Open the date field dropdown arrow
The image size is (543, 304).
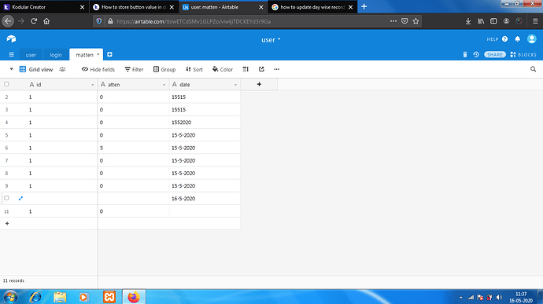(236, 85)
